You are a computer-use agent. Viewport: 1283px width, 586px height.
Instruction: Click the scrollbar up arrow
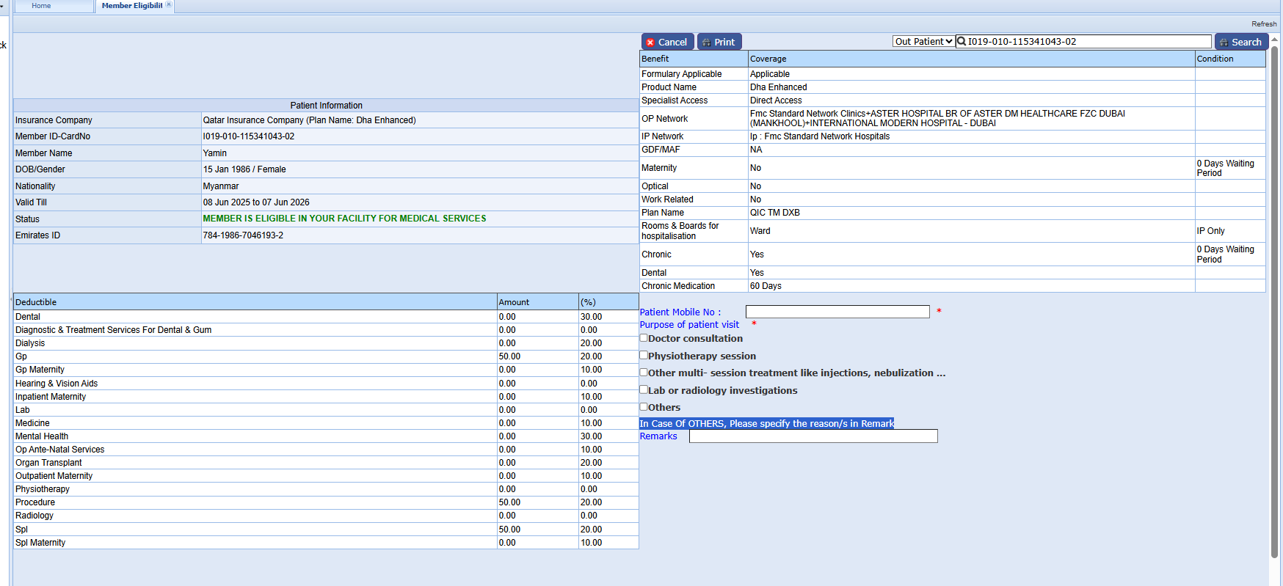(x=1275, y=39)
